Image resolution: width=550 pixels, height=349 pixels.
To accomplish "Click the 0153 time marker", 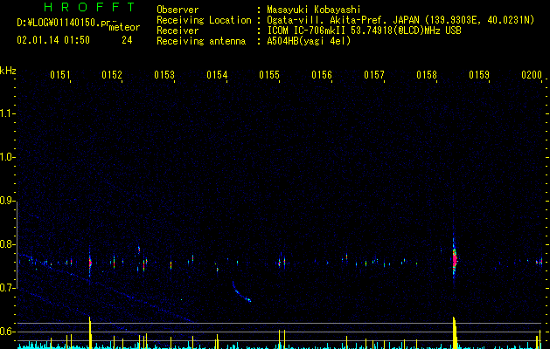I will pos(164,75).
